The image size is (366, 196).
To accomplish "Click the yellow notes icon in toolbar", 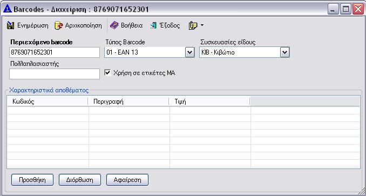I will point(193,25).
